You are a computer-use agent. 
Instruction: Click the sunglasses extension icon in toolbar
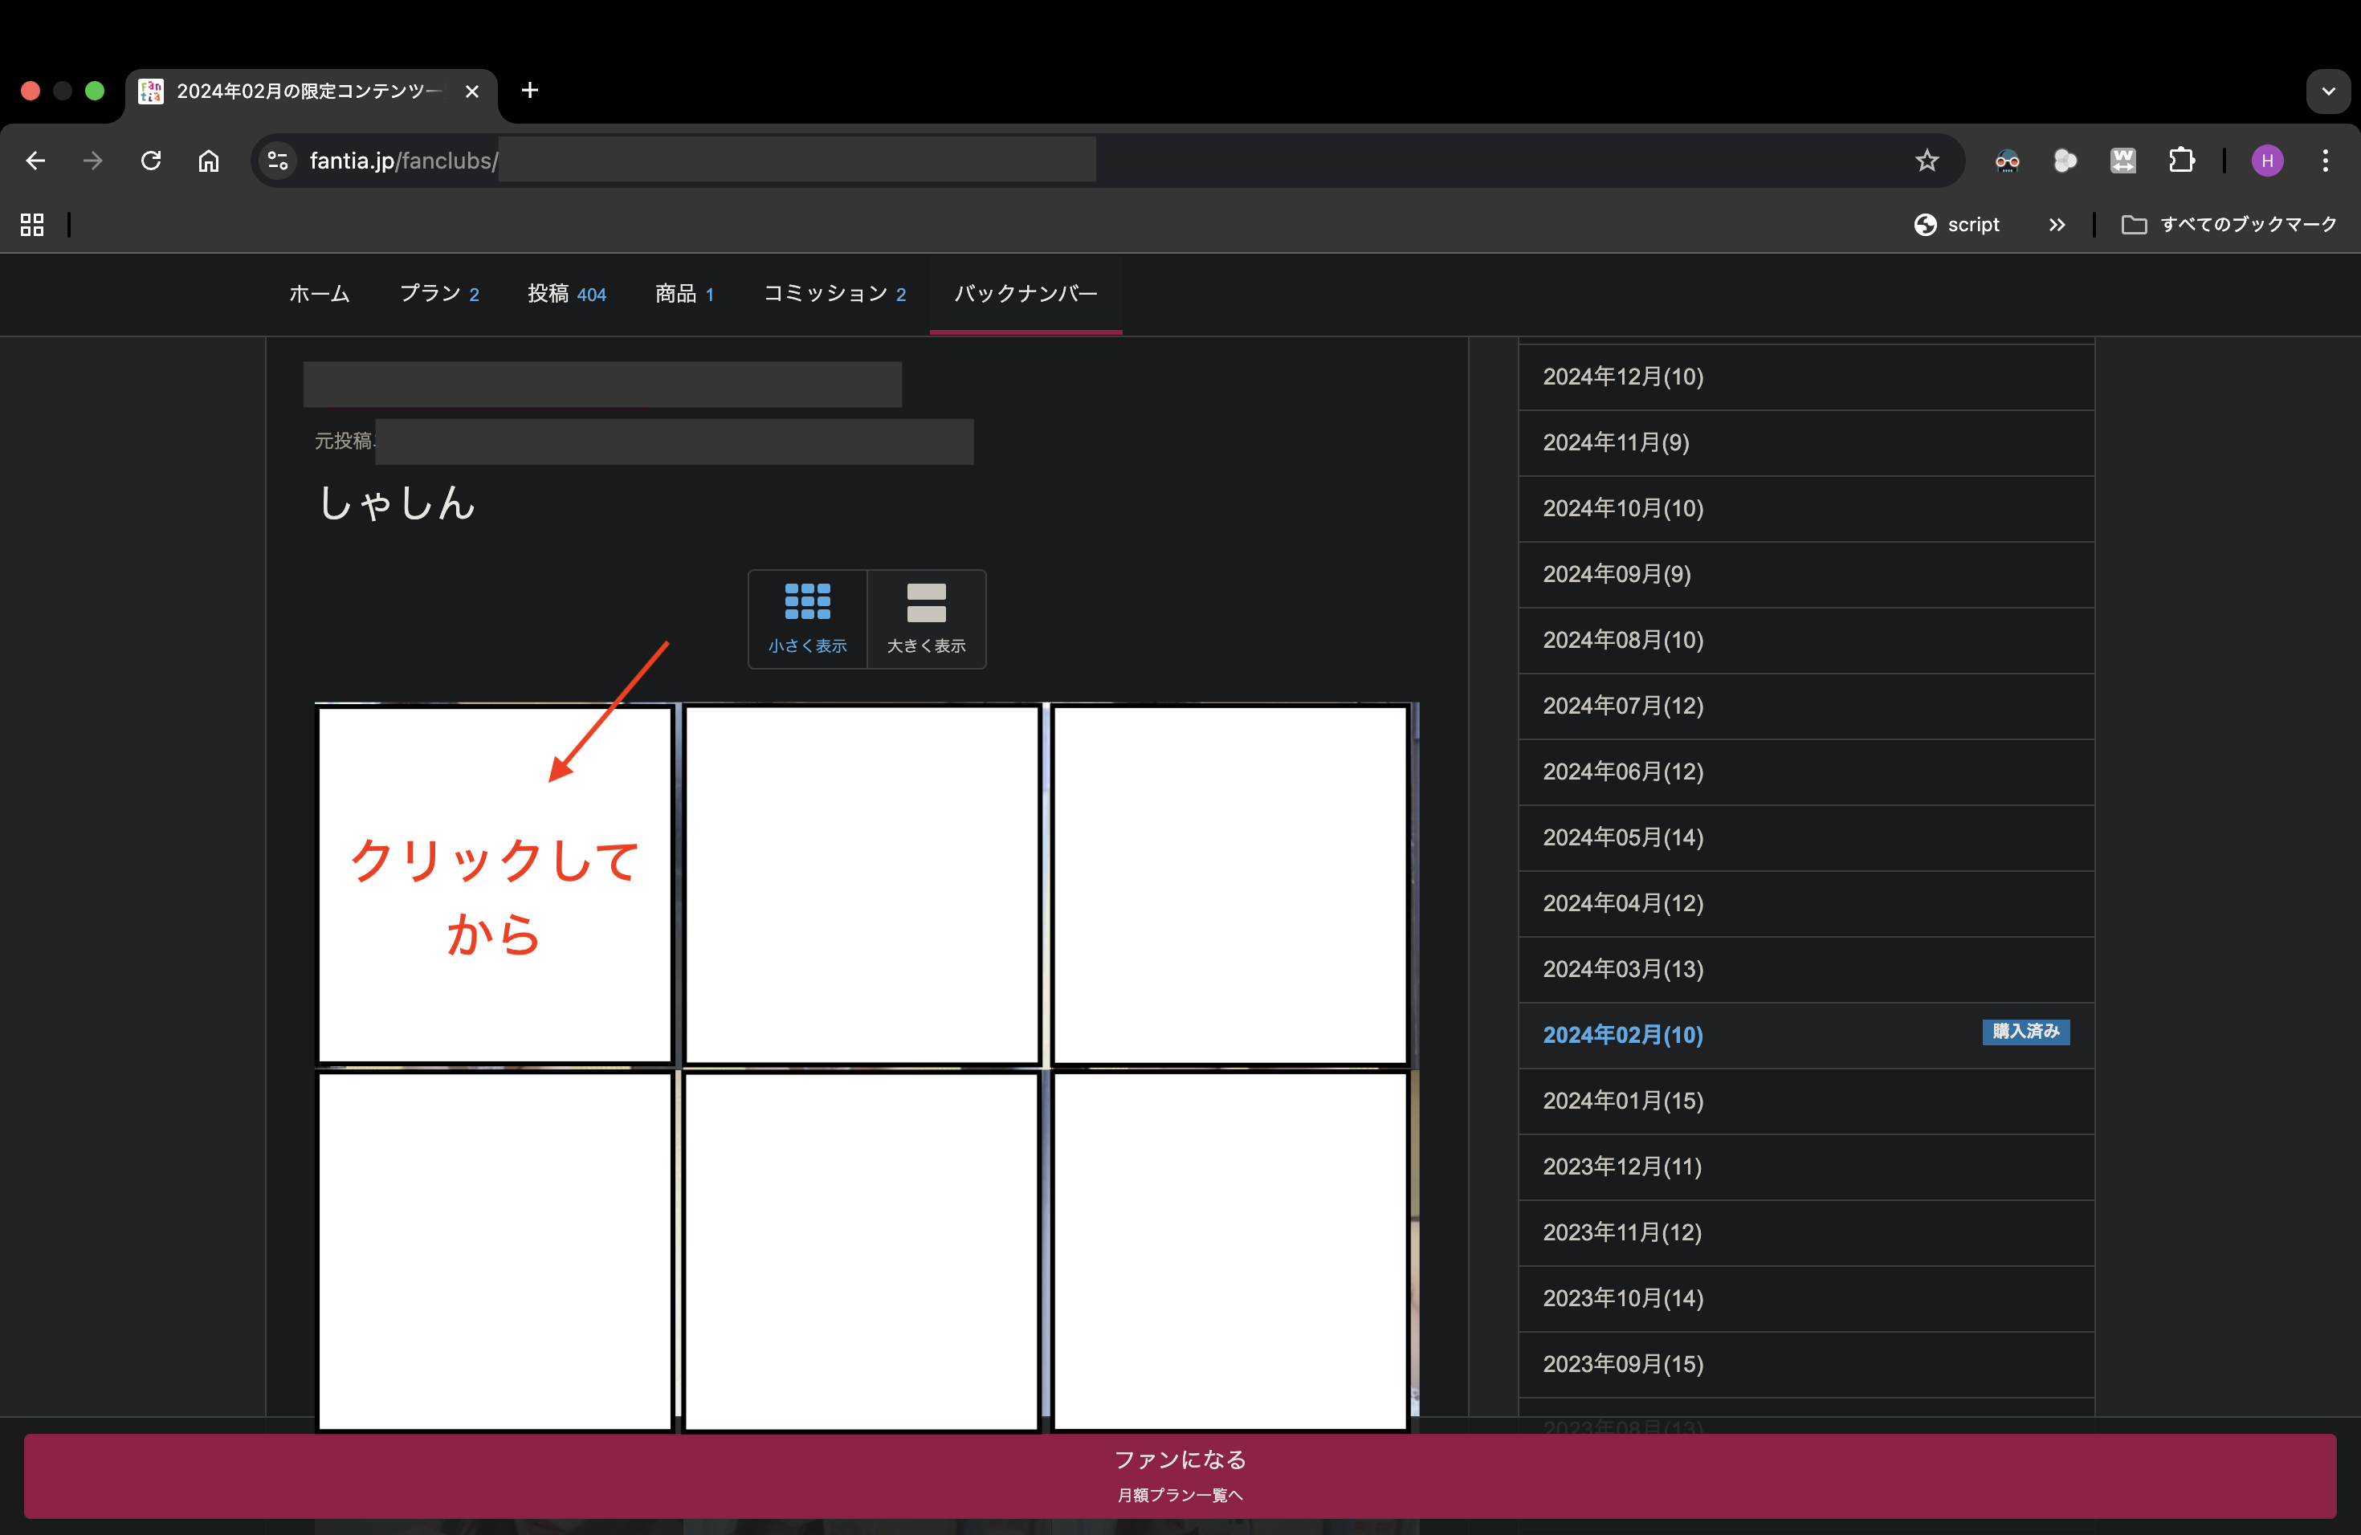[x=2007, y=160]
